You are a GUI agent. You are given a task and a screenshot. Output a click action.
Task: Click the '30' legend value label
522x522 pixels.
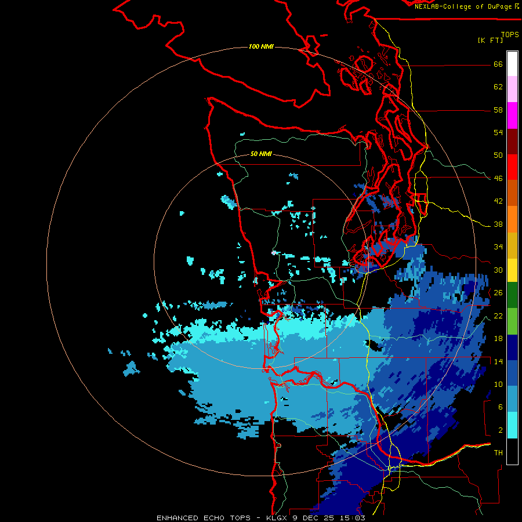[x=498, y=270]
